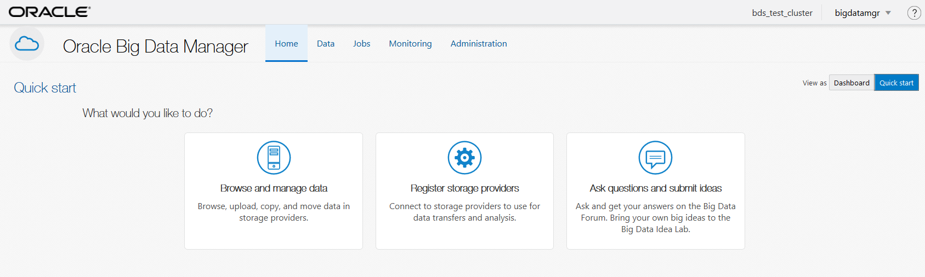Viewport: 925px width, 277px height.
Task: Click the 'View as' label
Action: pyautogui.click(x=814, y=83)
